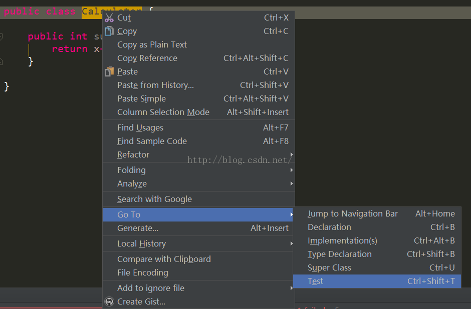Open the Analyze submenu

point(132,183)
